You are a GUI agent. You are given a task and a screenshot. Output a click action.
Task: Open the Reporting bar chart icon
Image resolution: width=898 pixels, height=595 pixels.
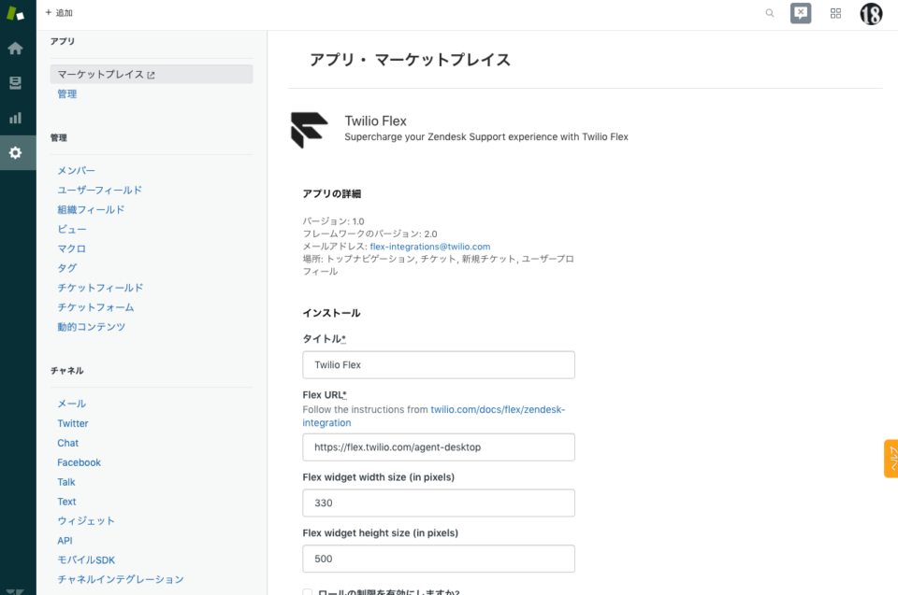click(14, 118)
